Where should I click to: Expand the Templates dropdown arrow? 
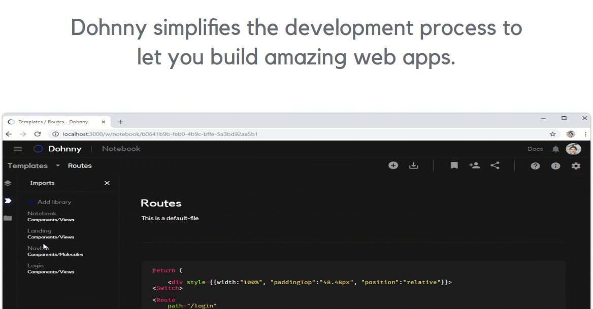click(x=58, y=165)
